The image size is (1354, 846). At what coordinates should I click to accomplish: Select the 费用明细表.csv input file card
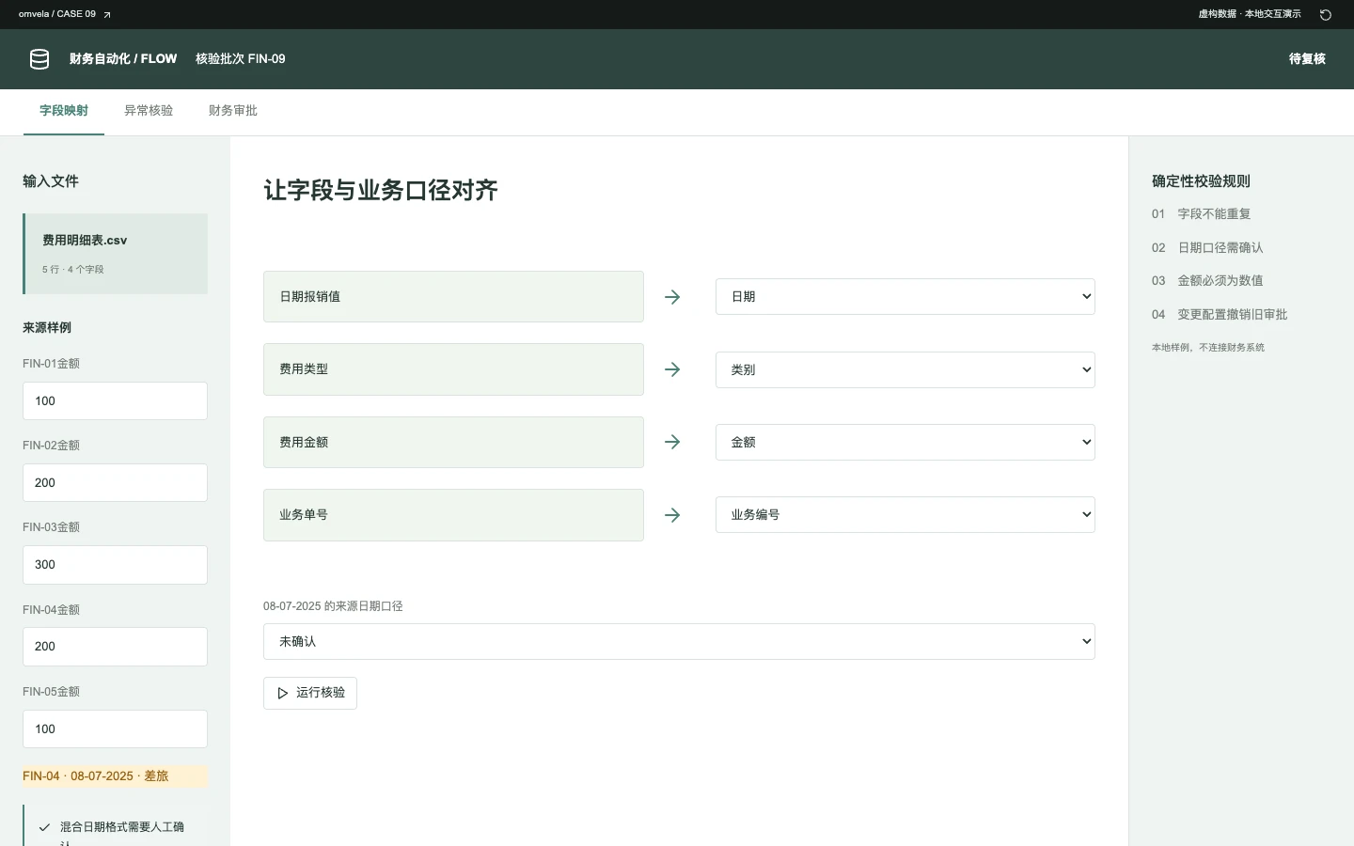pos(115,254)
